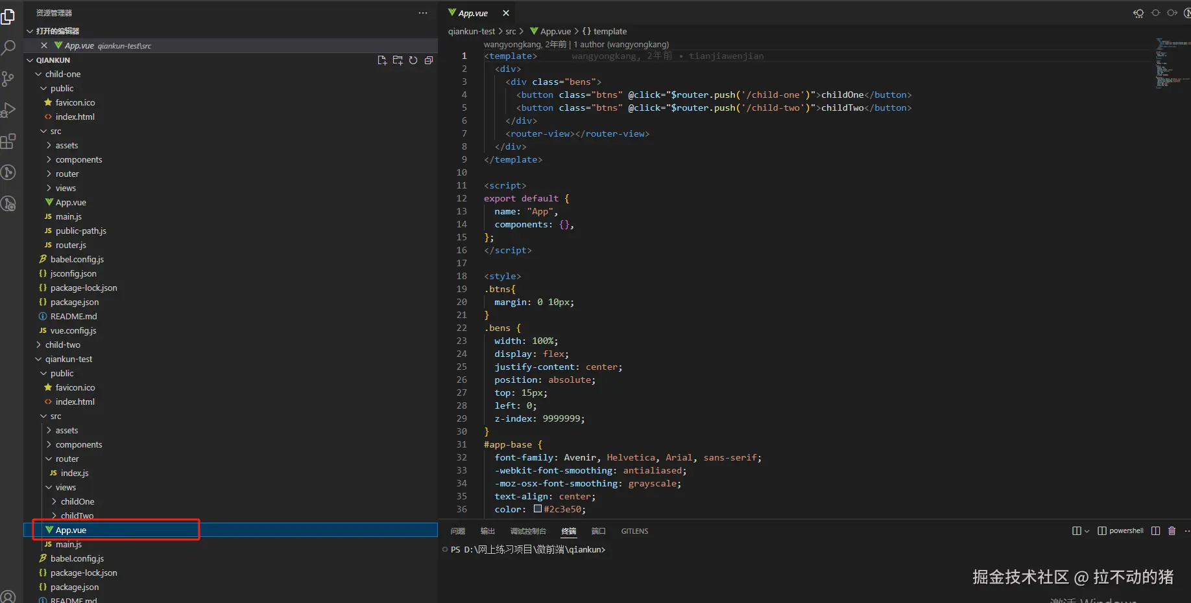The height and width of the screenshot is (603, 1191).
Task: Click the GitLens author codelens above line 1
Action: pos(576,44)
